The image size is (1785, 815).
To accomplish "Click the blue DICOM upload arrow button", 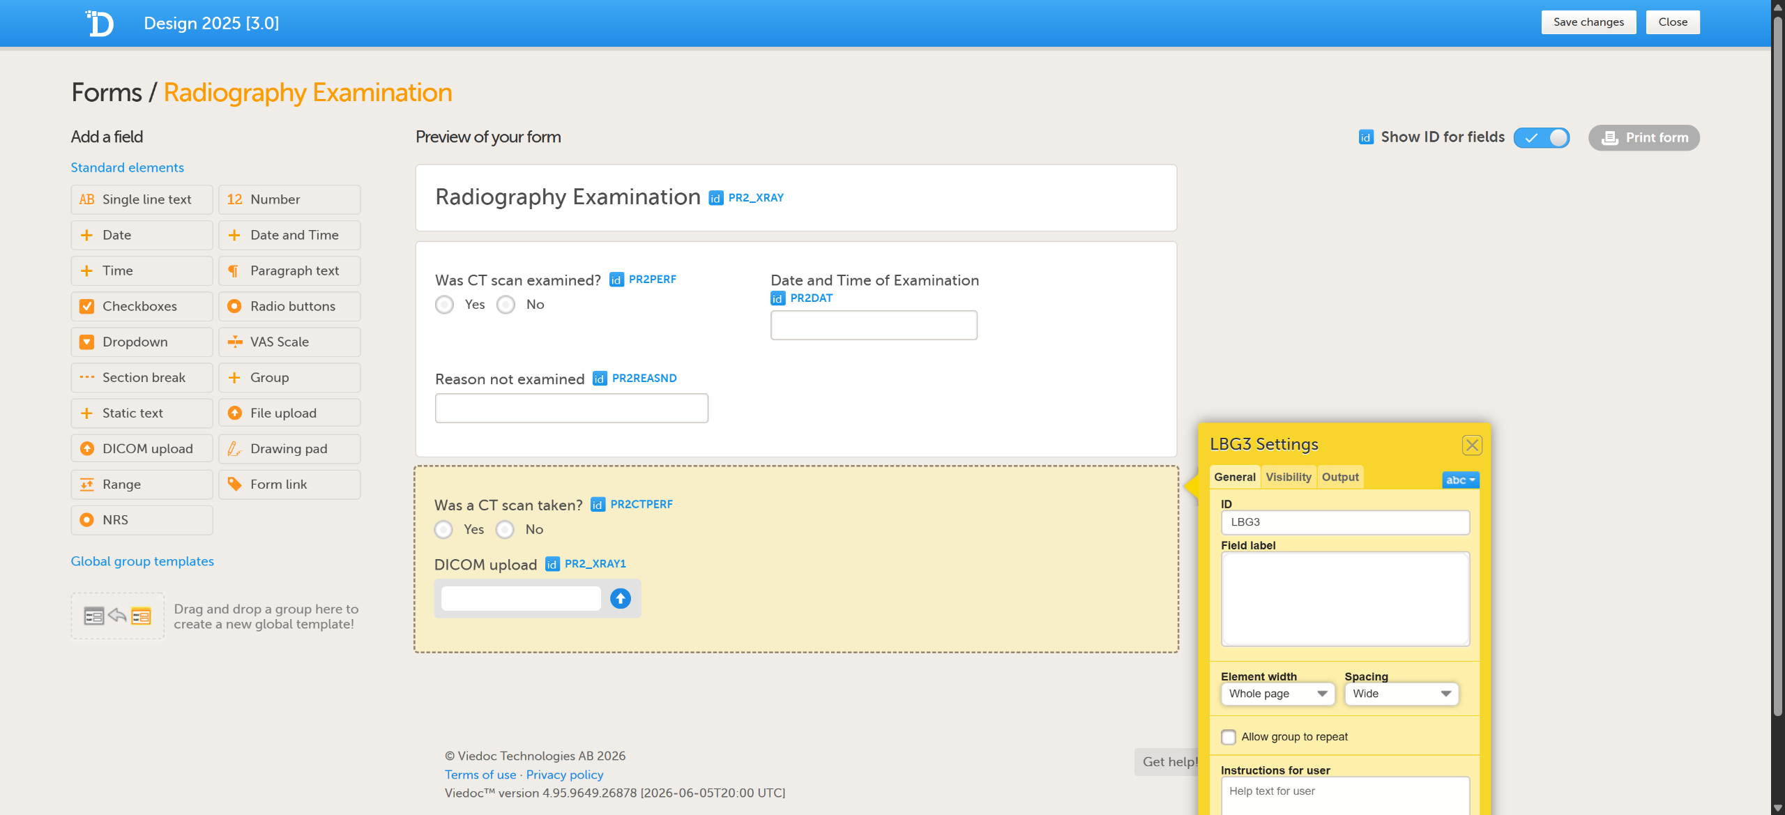I will (x=620, y=598).
